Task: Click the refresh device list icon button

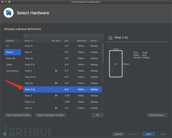Action: pyautogui.click(x=97, y=115)
